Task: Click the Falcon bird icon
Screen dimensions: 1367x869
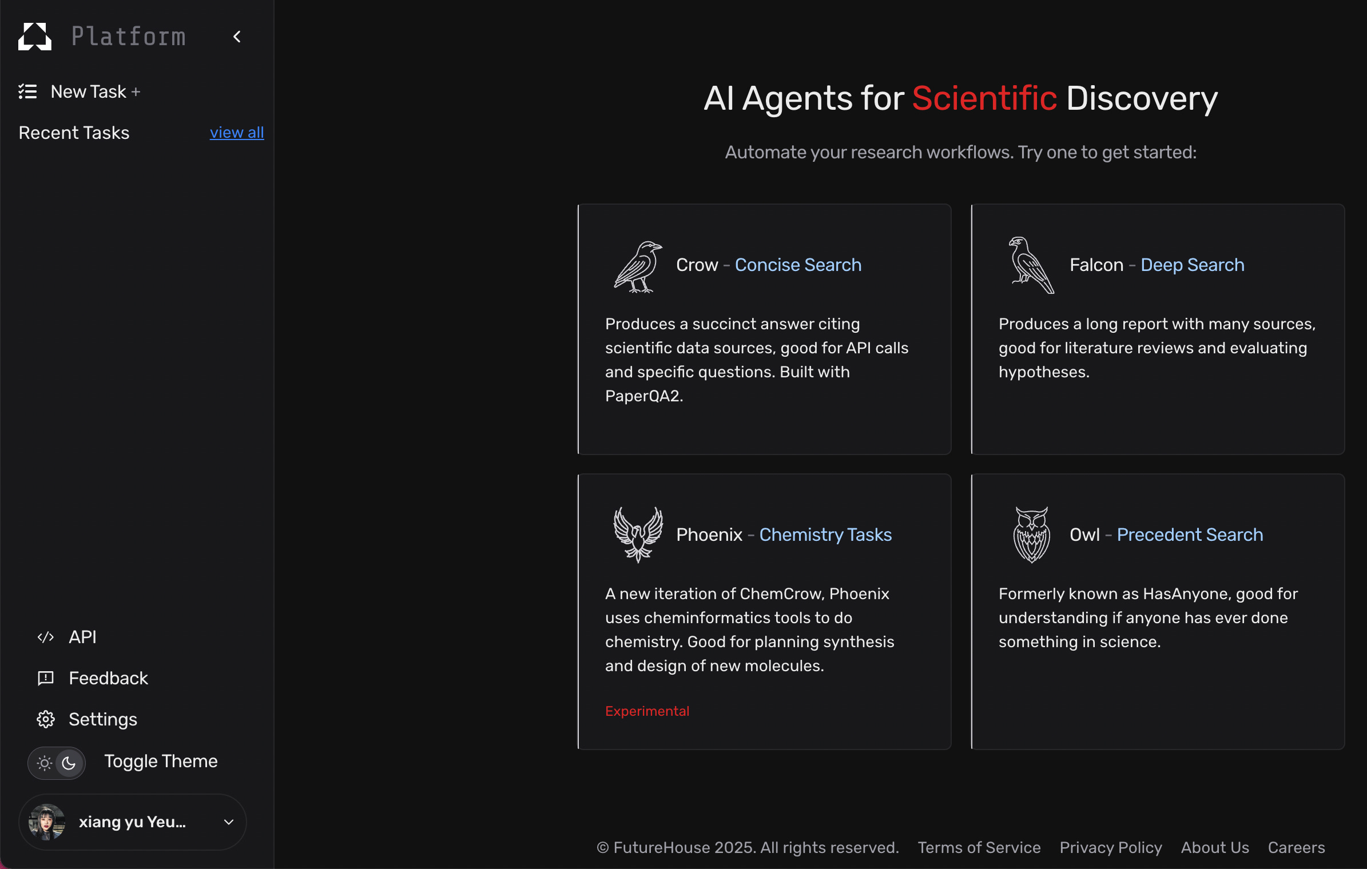Action: [x=1031, y=265]
